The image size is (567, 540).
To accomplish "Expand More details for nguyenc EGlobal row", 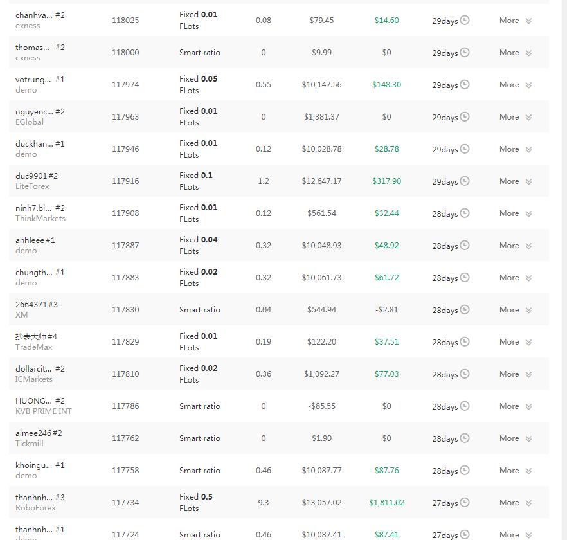I will pos(516,117).
